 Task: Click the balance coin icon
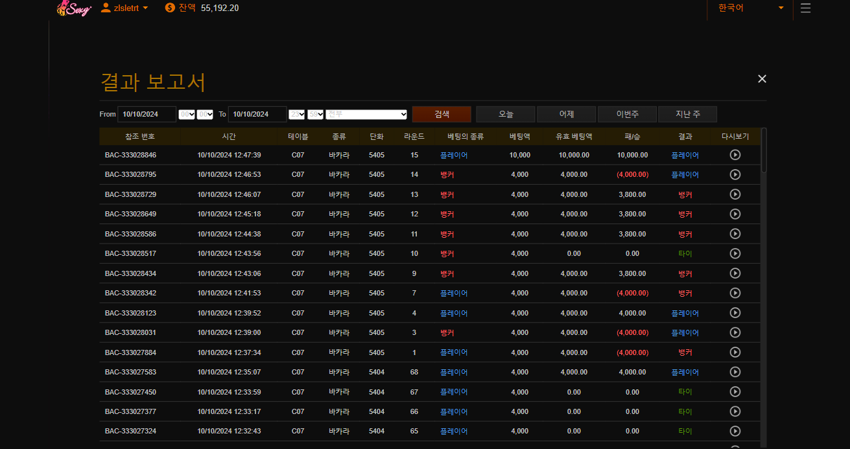pos(170,8)
